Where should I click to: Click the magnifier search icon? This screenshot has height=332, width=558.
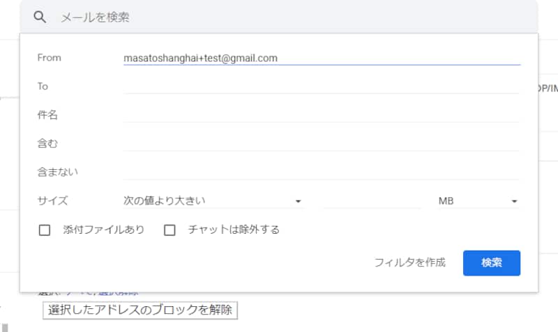coord(40,17)
